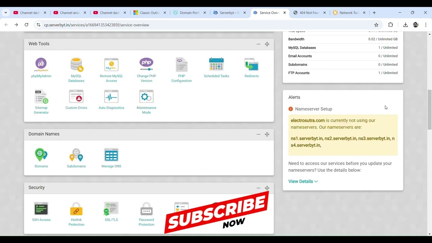Open Redirects tool
Image resolution: width=432 pixels, height=243 pixels.
coord(251,68)
